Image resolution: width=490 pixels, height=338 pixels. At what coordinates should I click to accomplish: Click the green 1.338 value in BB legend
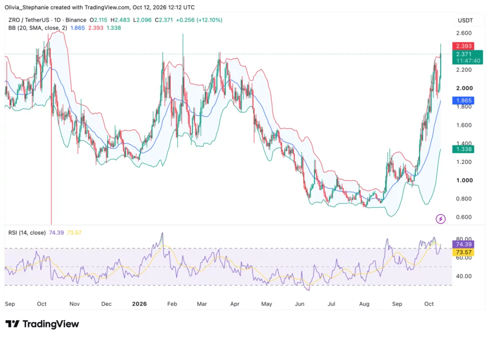114,28
